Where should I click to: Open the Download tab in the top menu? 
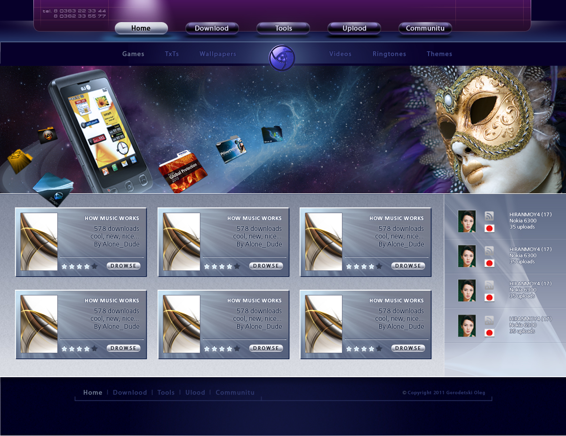click(x=212, y=28)
